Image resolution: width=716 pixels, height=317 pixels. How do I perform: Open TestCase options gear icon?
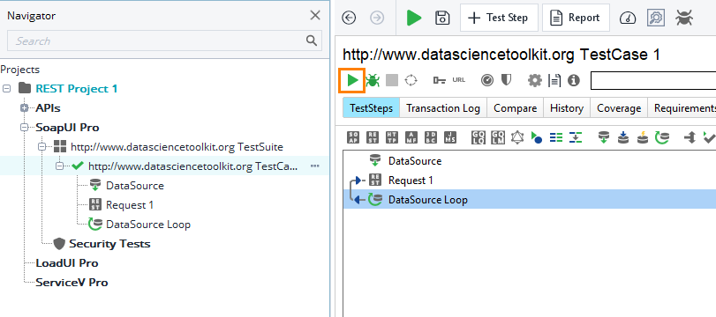coord(535,81)
